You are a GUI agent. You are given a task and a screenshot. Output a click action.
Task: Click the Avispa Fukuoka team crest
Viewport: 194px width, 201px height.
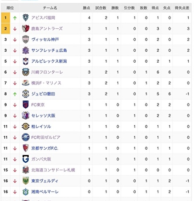click(26, 18)
